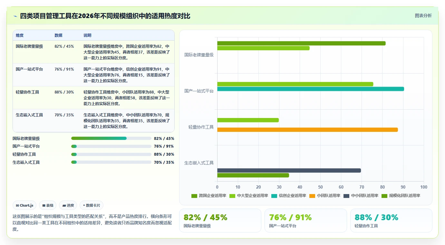The height and width of the screenshot is (245, 445).
Task: Click the orange 小团队 bar in 轻量协作工具
Action: tap(307, 130)
